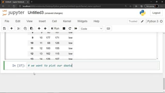Select value 68 in row 10
The image size is (165, 93).
[49, 43]
